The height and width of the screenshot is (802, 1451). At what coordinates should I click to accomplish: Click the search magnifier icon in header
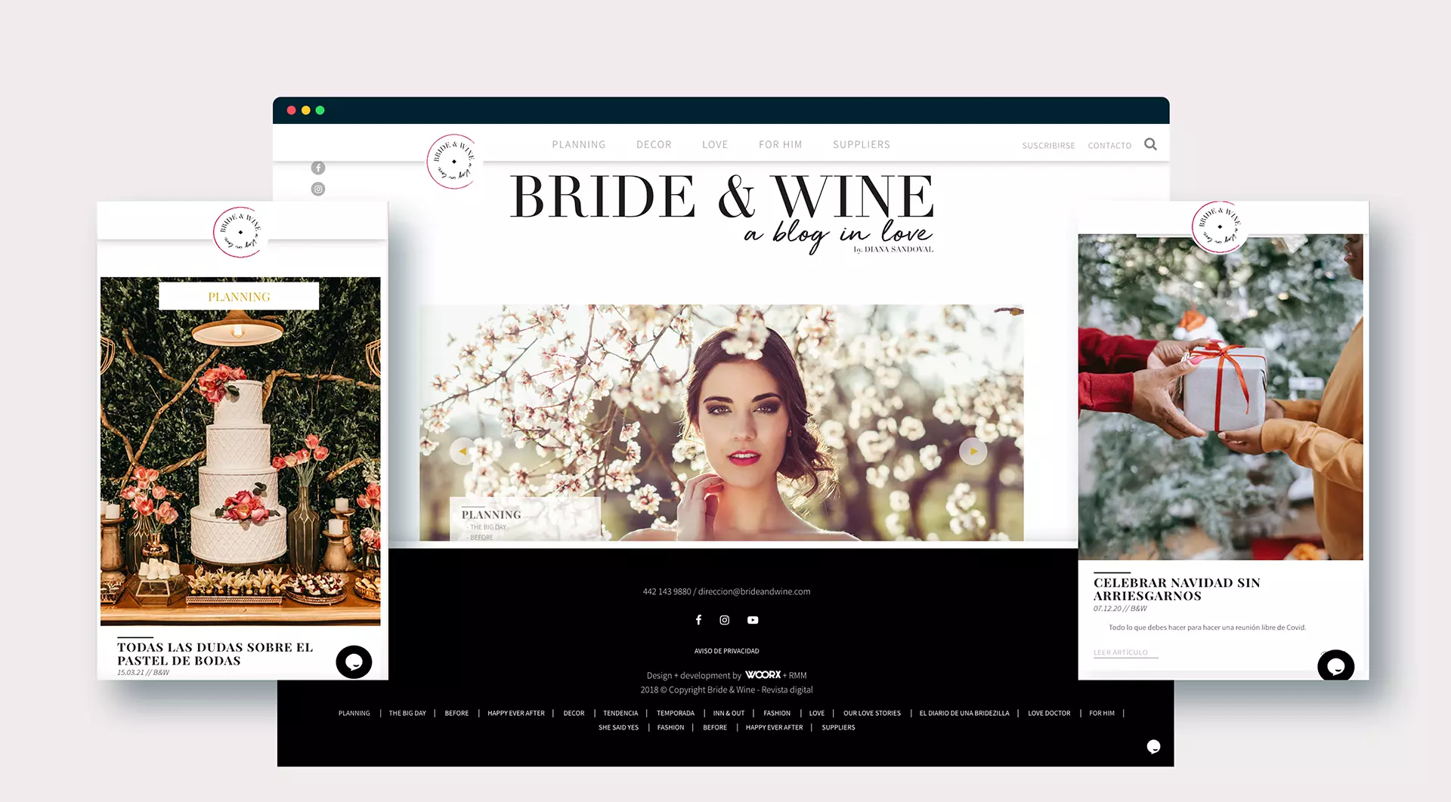tap(1150, 144)
